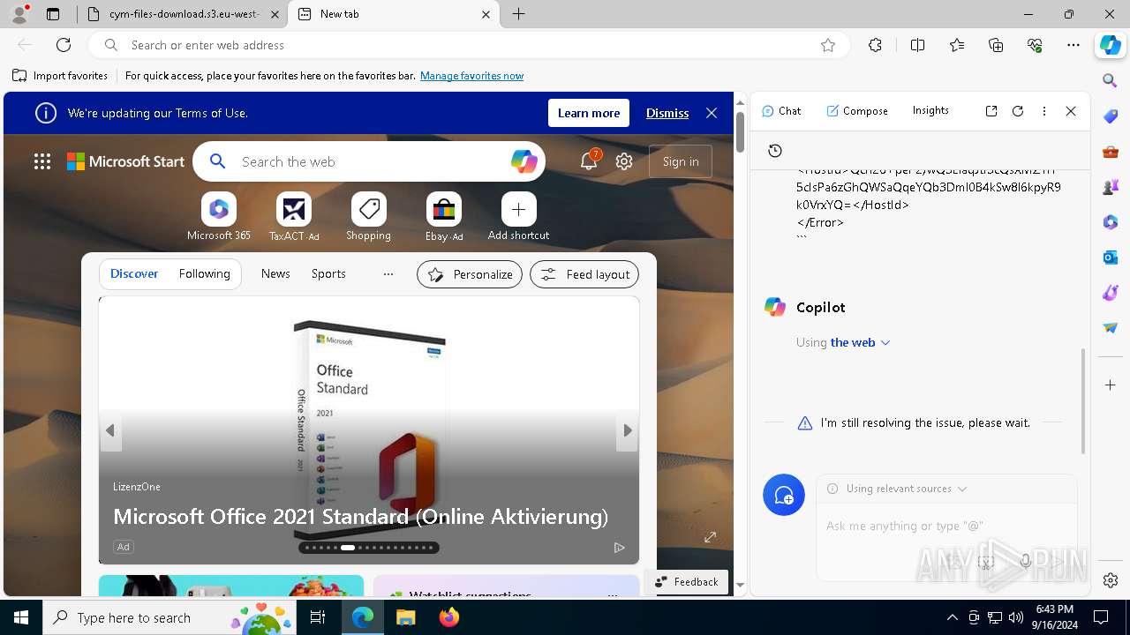Open Copilot pane more options
This screenshot has width=1130, height=635.
tap(1044, 111)
